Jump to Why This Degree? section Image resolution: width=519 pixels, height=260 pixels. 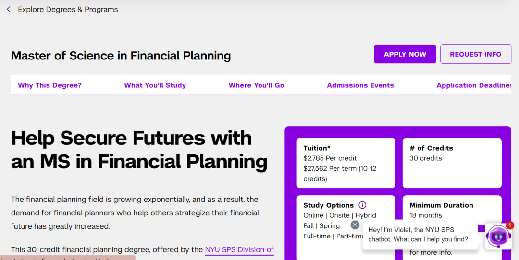click(x=49, y=85)
